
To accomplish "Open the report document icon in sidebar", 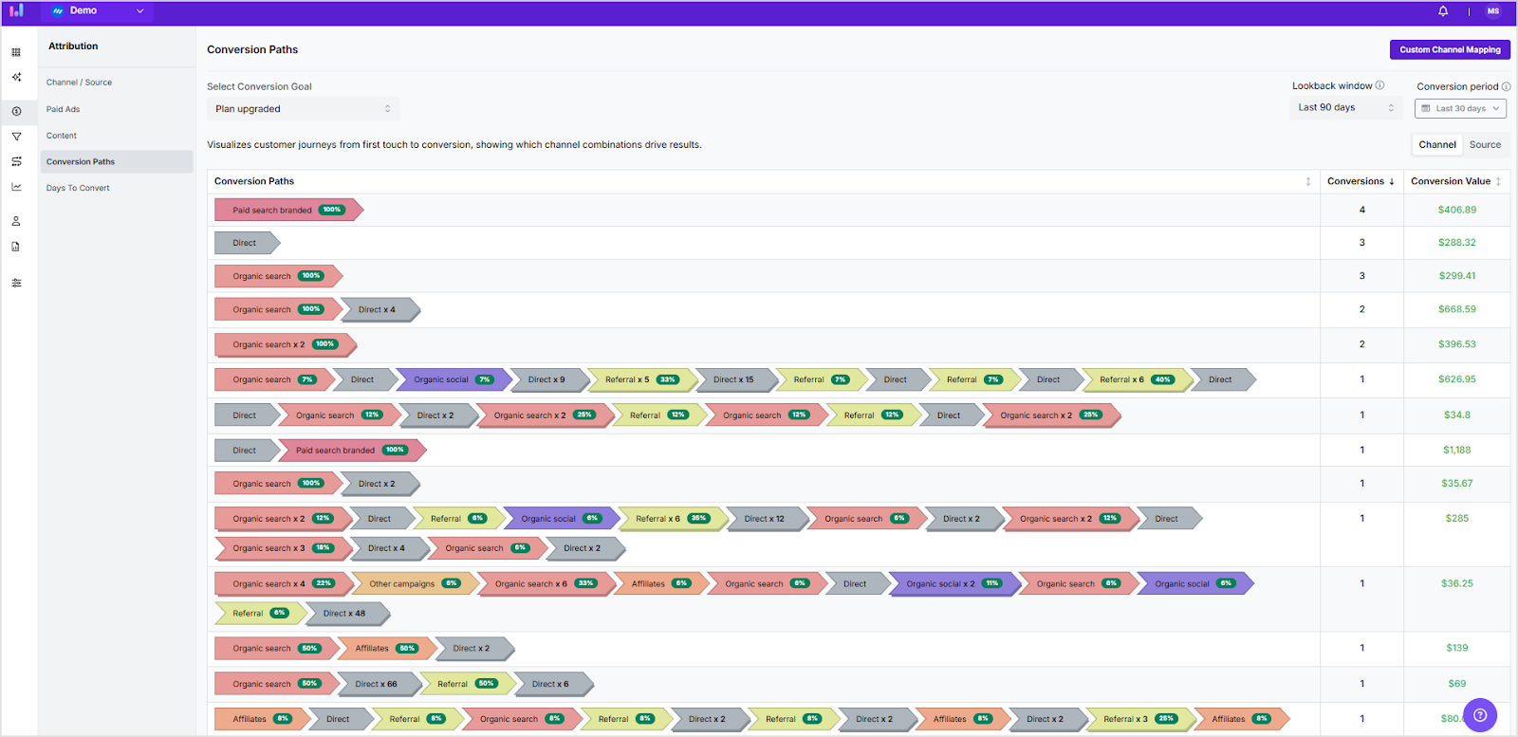I will (16, 247).
